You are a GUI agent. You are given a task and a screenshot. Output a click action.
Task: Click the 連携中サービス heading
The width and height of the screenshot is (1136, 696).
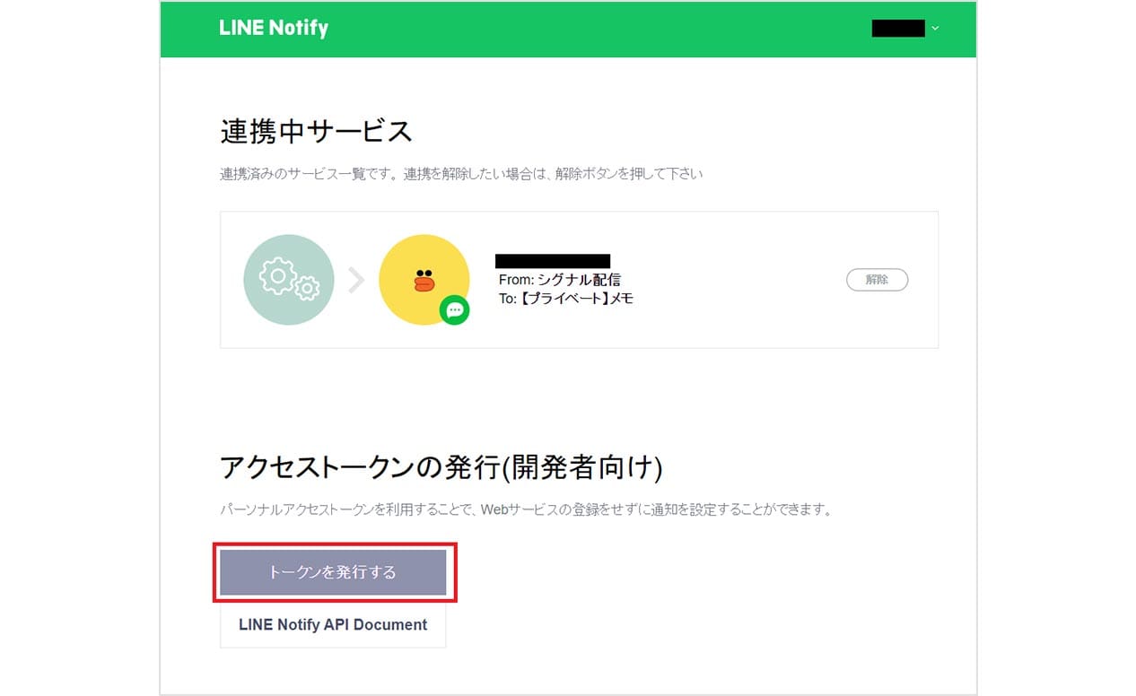[316, 132]
